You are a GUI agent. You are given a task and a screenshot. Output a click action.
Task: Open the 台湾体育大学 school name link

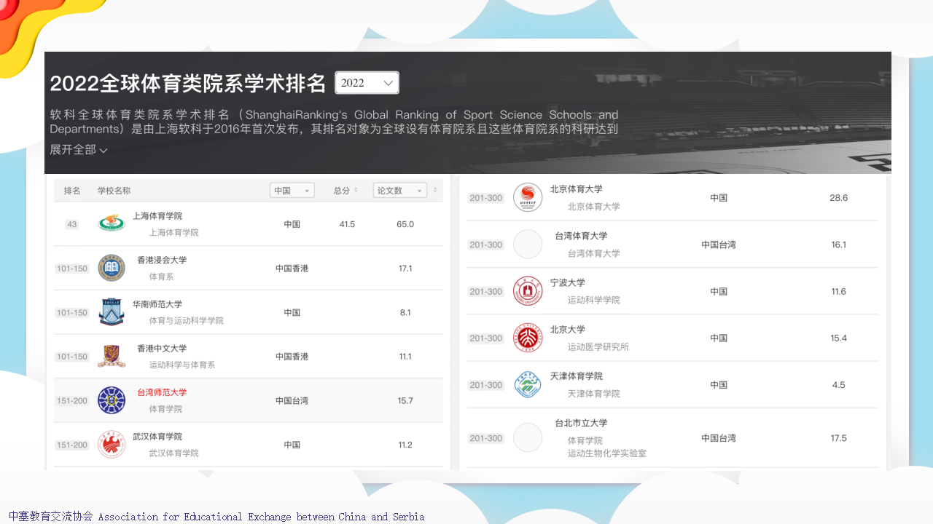581,236
